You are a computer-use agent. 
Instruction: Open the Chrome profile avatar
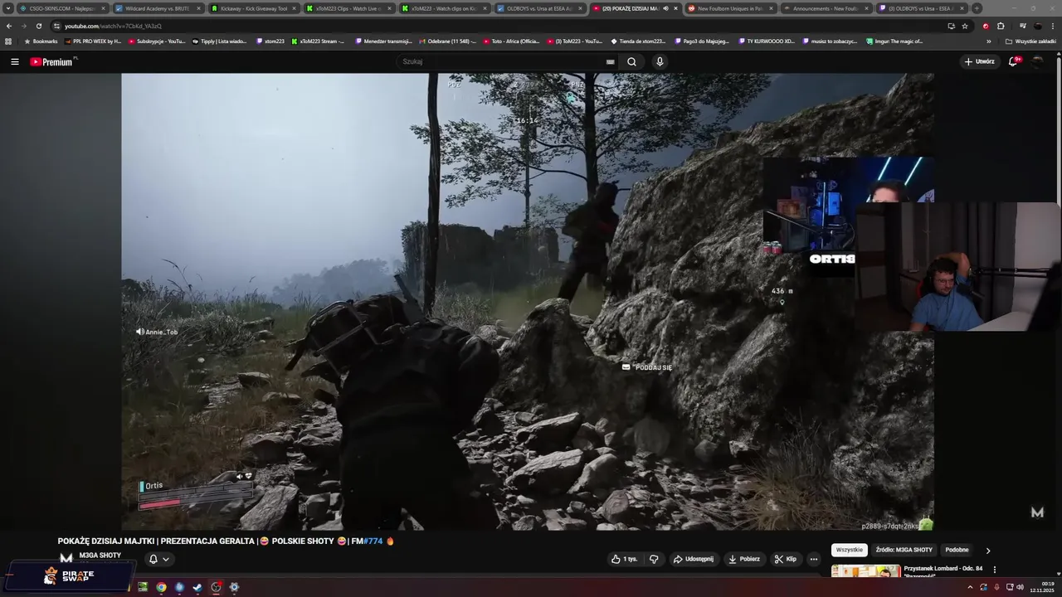(x=1038, y=26)
